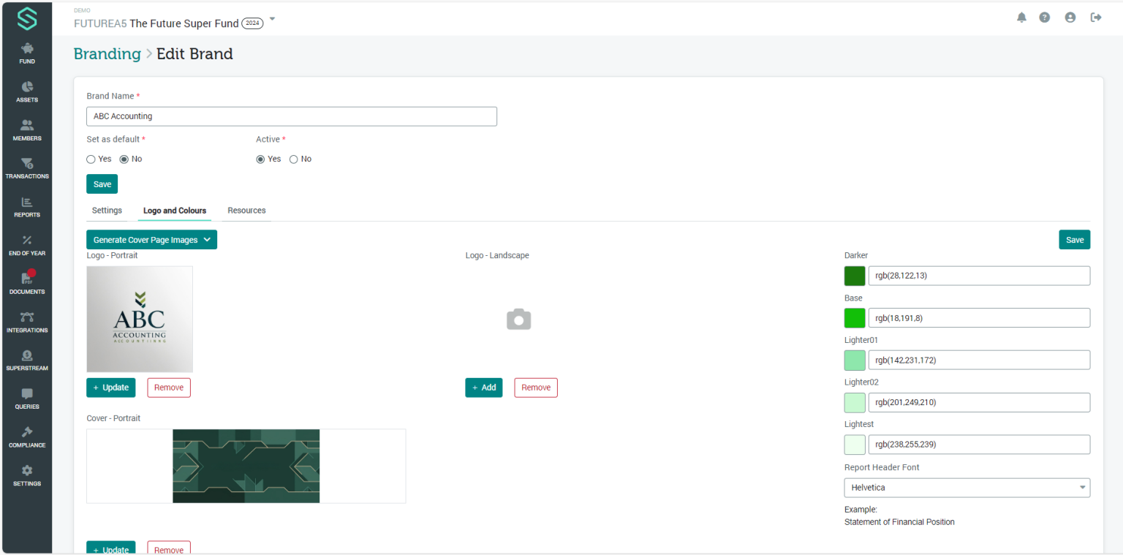Go to Assets pie chart icon

(x=27, y=91)
